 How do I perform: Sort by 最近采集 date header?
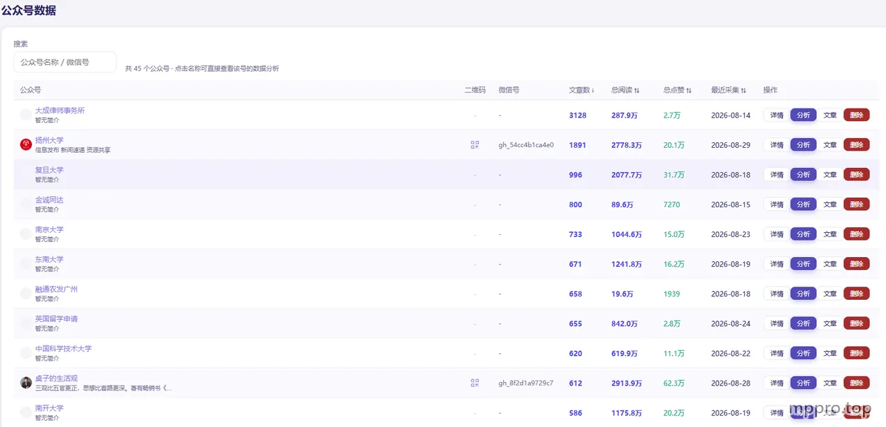pyautogui.click(x=728, y=91)
